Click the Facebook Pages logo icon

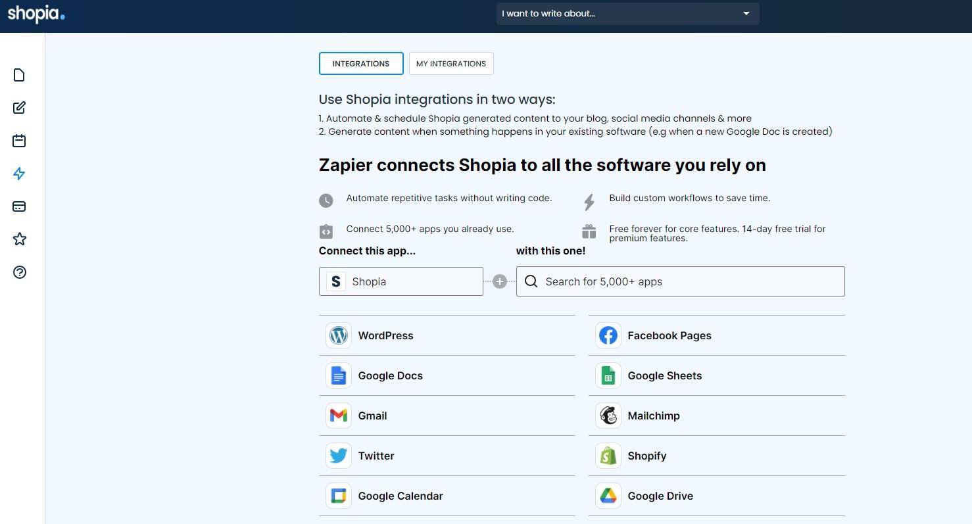pyautogui.click(x=608, y=335)
